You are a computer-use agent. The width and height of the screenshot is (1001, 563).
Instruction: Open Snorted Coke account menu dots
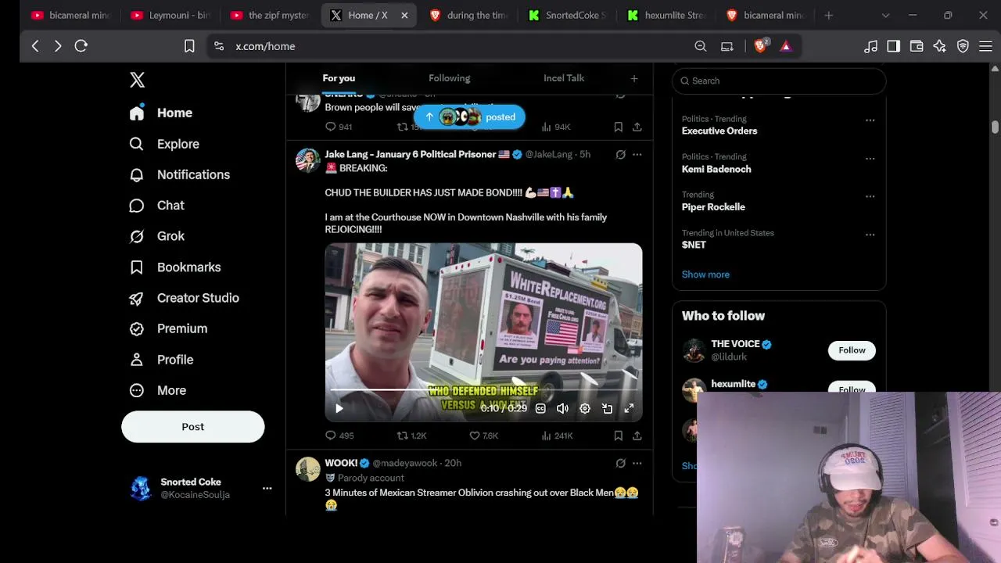267,488
